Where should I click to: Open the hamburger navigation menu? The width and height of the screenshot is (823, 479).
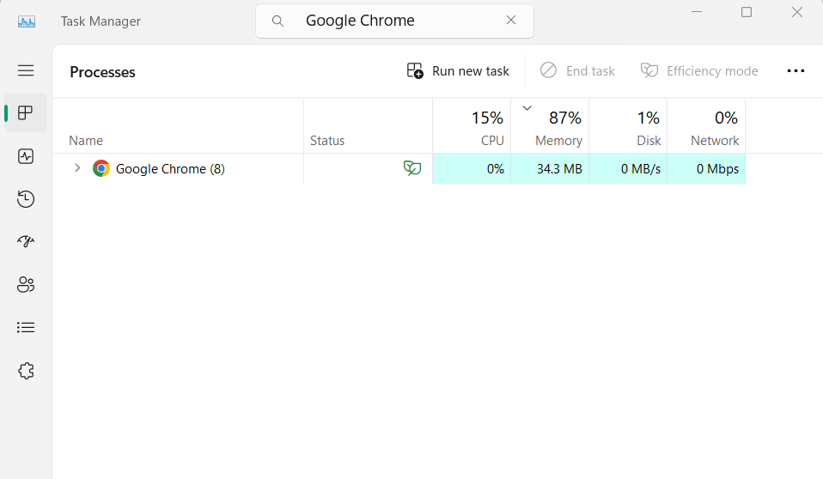click(26, 71)
